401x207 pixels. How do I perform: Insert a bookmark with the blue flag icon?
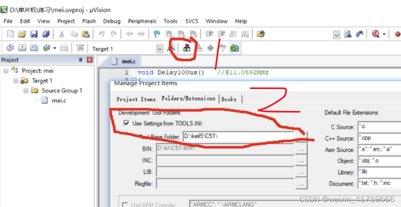[x=157, y=34]
